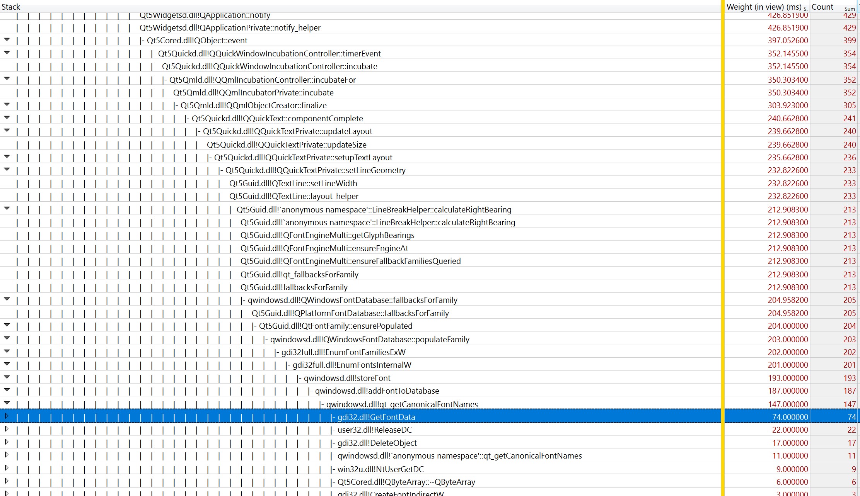Collapse the qt_getCanonicalFontNames node
The height and width of the screenshot is (496, 860).
(x=7, y=403)
